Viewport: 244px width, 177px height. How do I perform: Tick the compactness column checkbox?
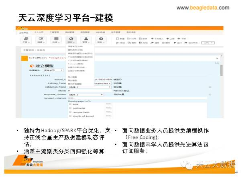[70, 112]
